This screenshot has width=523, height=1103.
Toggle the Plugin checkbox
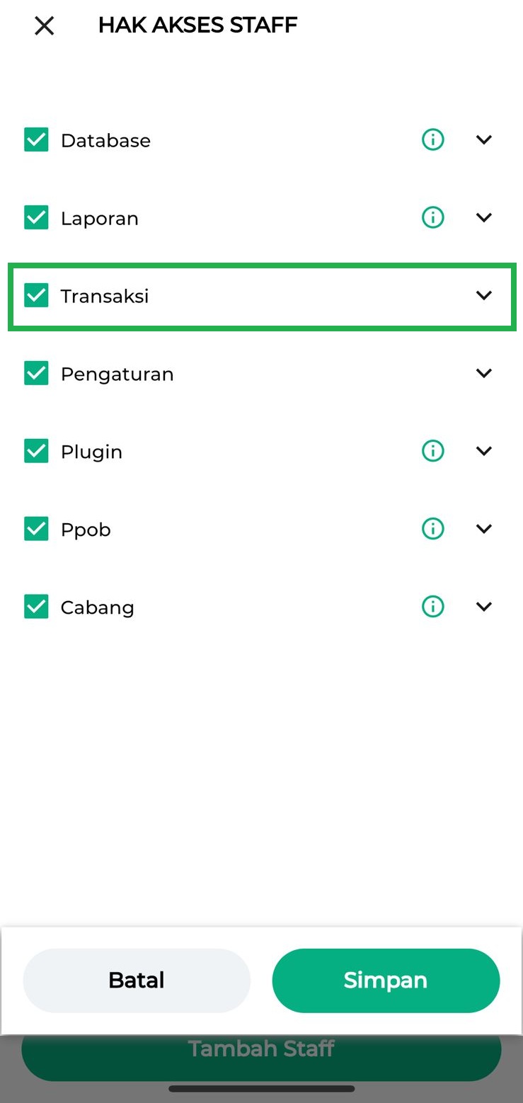click(x=36, y=451)
